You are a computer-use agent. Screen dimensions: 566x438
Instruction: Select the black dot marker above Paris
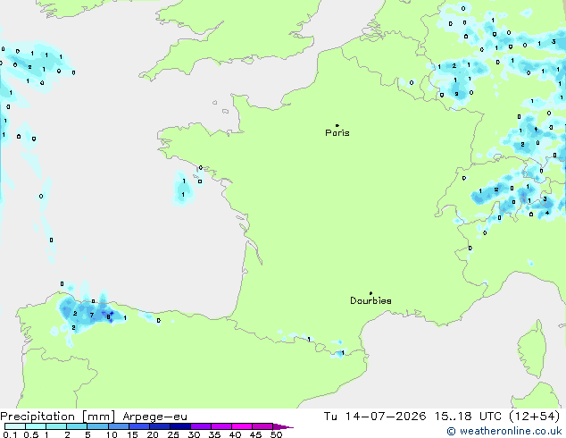tap(337, 125)
